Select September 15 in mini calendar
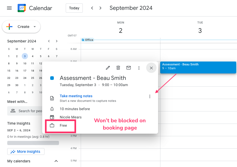 coord(9,71)
